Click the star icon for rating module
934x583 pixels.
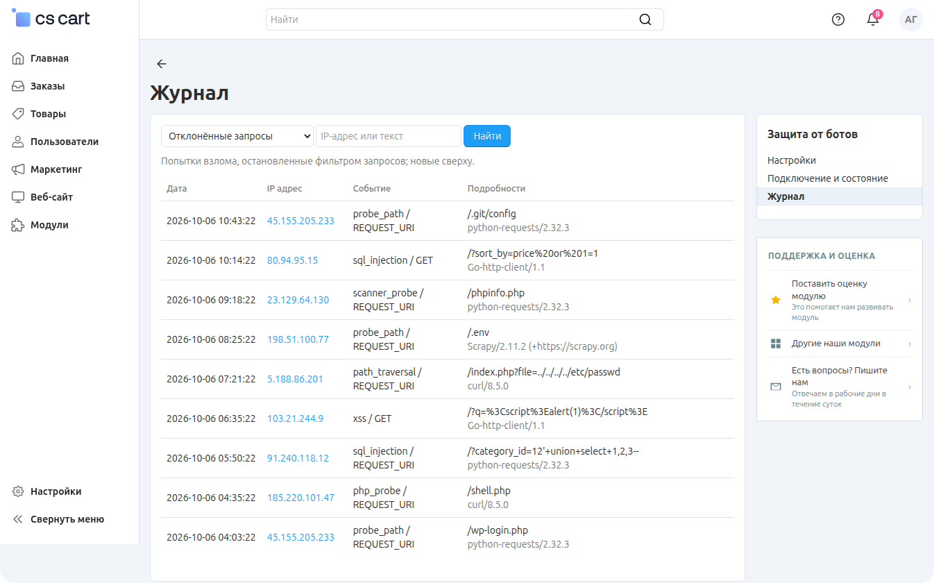(776, 301)
